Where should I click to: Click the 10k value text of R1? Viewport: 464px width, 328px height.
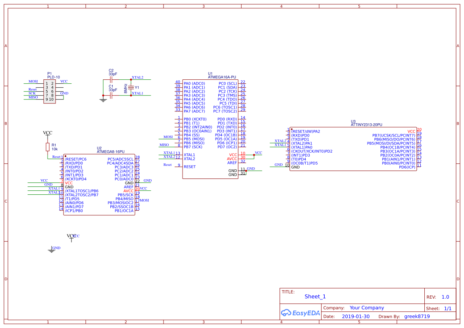pyautogui.click(x=54, y=149)
